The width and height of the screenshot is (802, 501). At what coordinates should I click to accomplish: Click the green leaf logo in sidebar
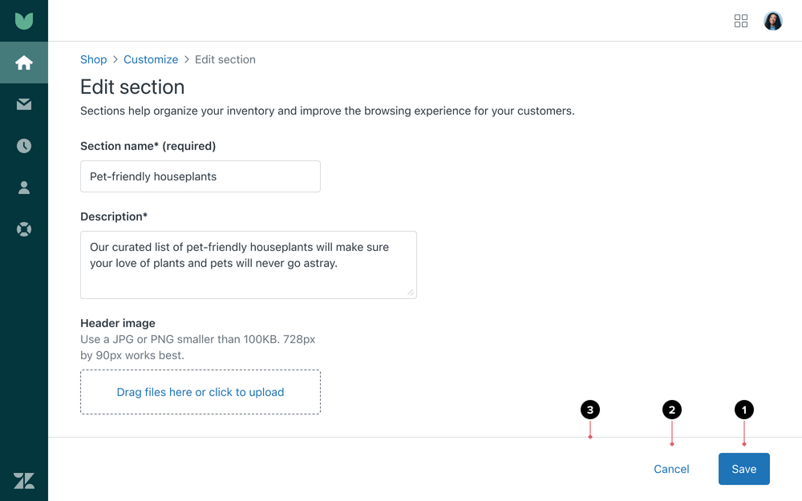point(24,21)
